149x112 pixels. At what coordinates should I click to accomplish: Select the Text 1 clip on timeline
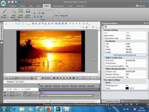[x=66, y=96]
